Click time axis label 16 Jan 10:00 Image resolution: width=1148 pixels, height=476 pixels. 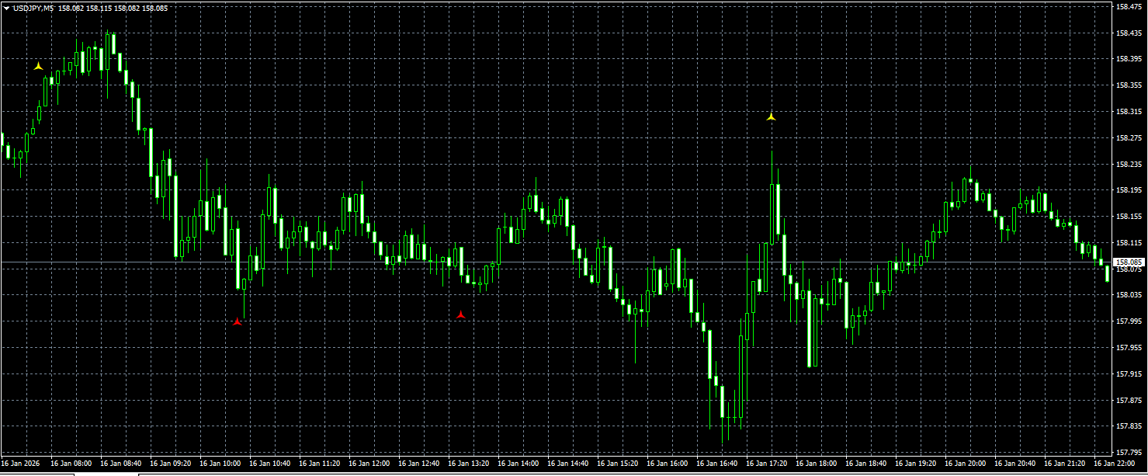tap(220, 464)
